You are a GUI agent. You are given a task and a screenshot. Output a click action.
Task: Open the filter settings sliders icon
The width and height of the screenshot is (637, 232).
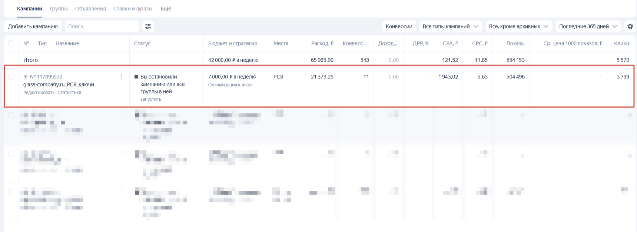[x=148, y=26]
